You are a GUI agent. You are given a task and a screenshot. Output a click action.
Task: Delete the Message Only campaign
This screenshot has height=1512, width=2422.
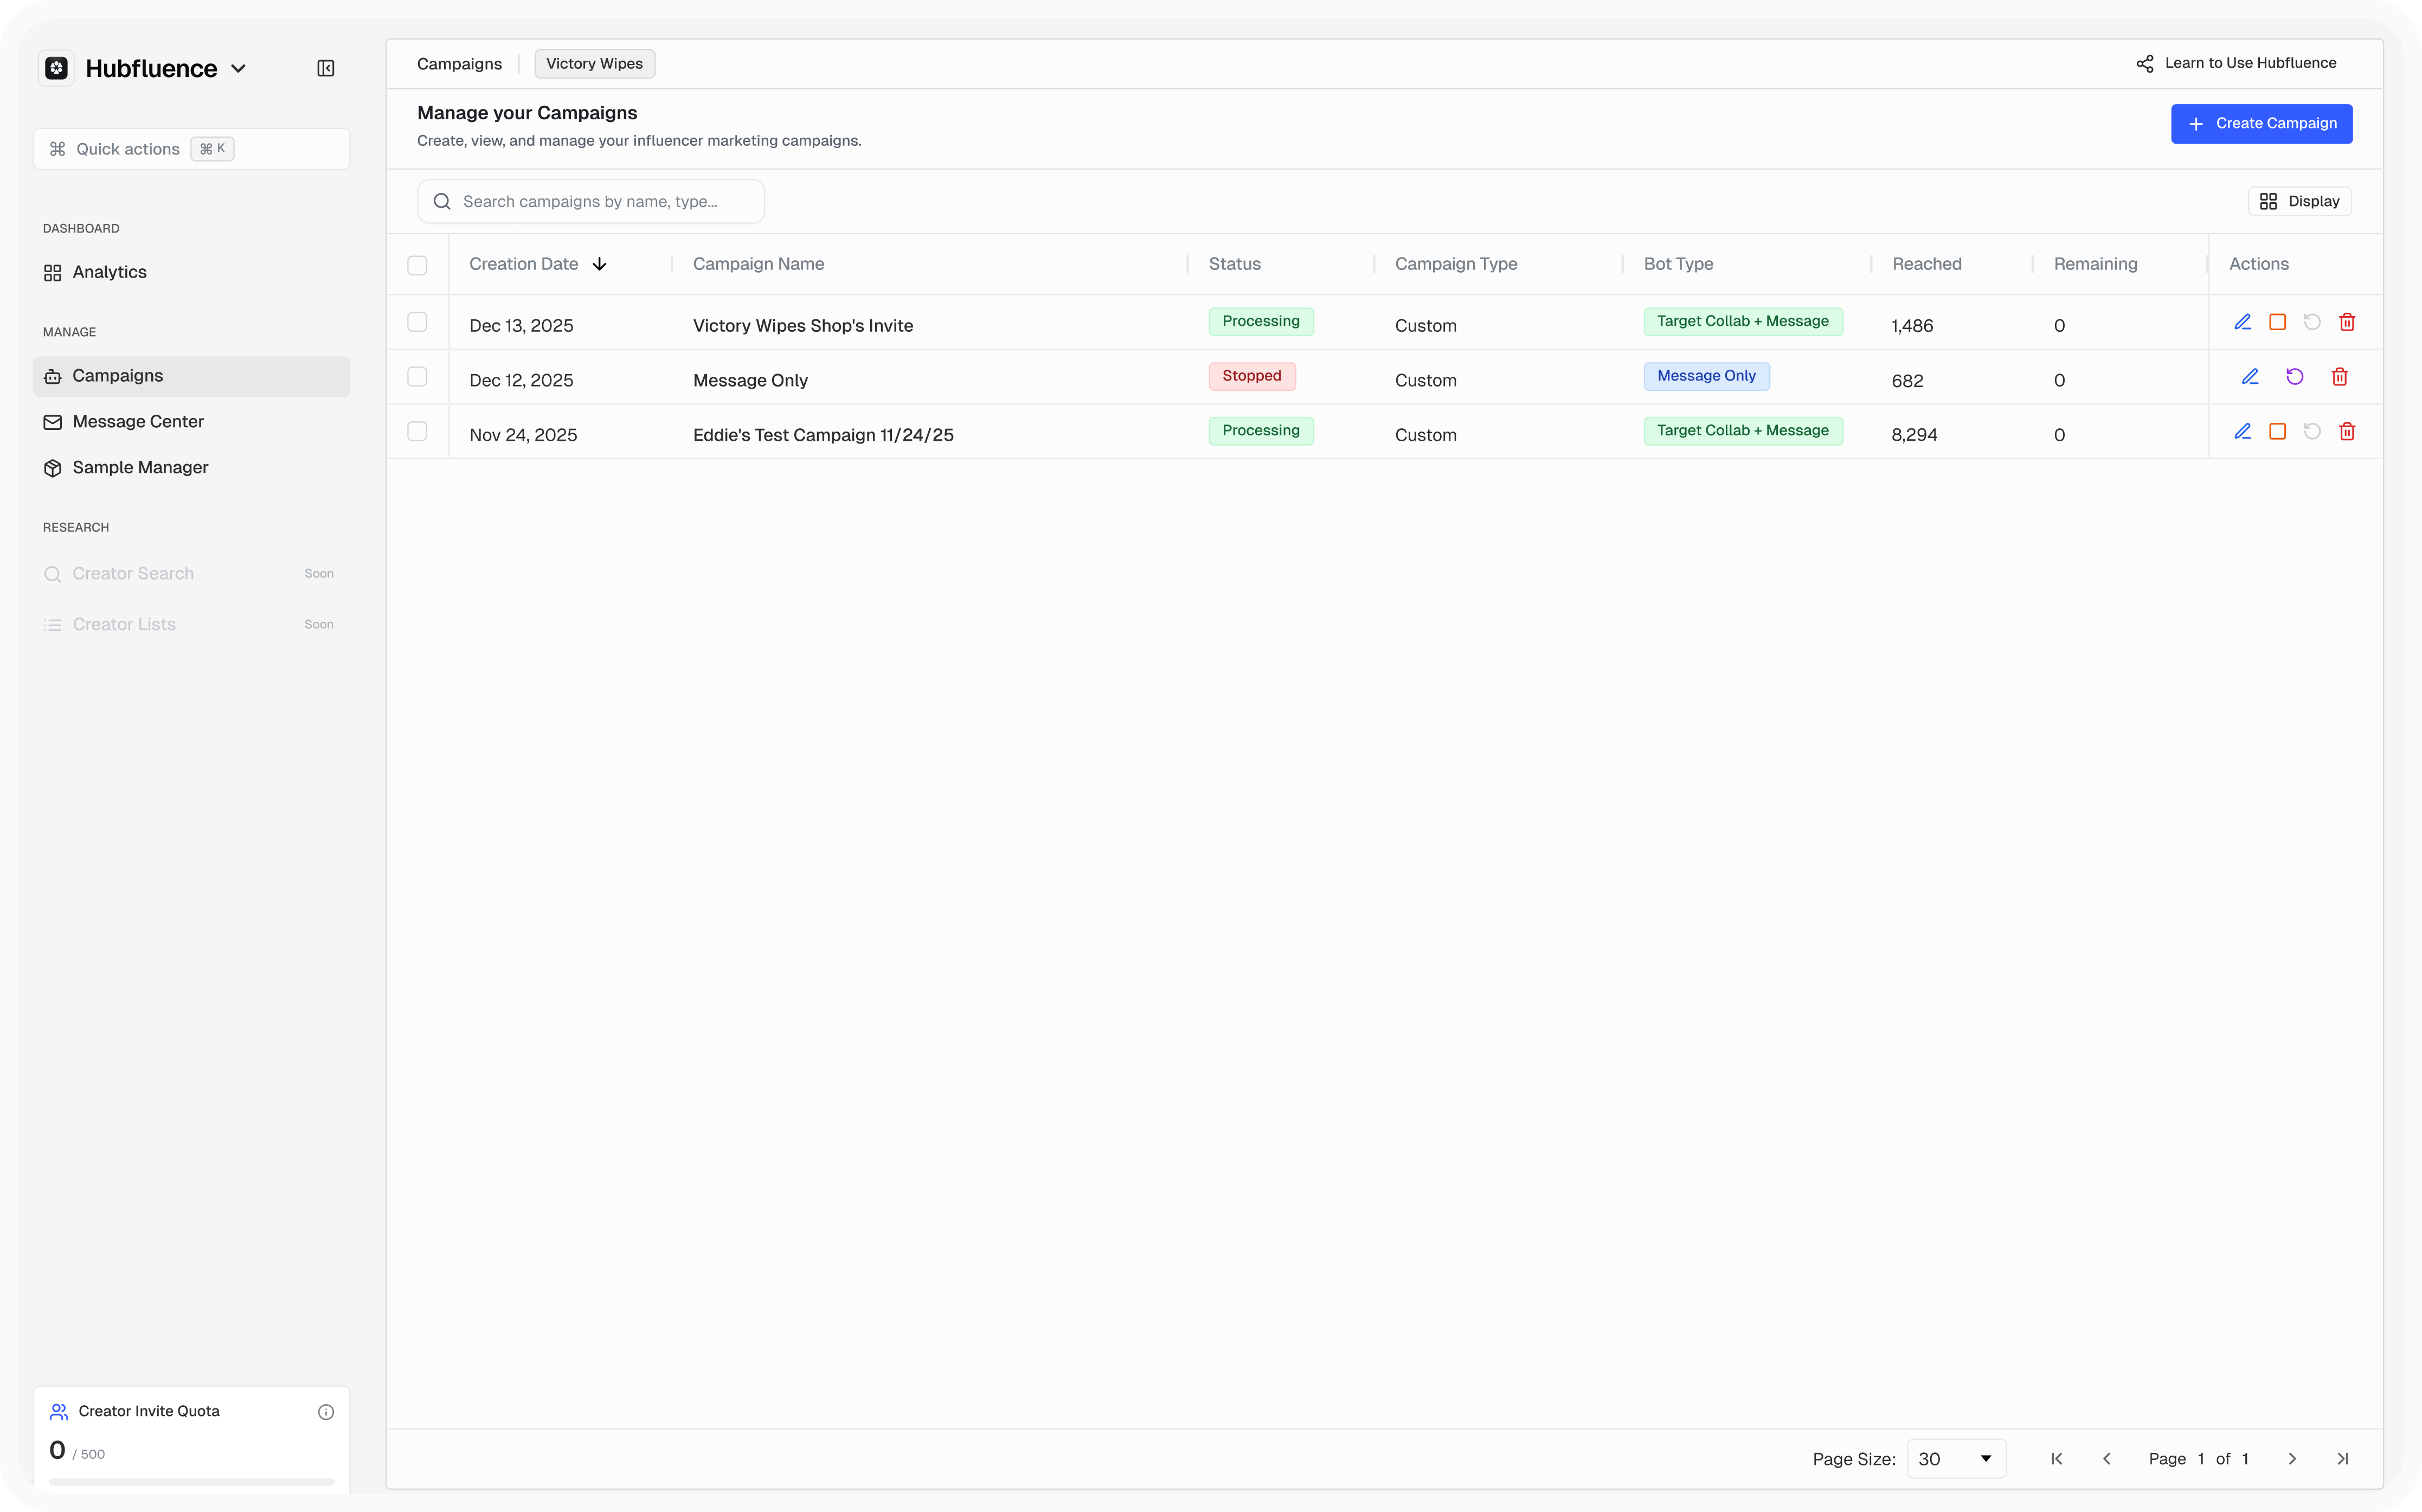[2339, 377]
